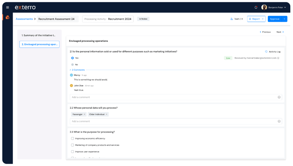
Task: Click the Previous left chevron
Action: 260,32
